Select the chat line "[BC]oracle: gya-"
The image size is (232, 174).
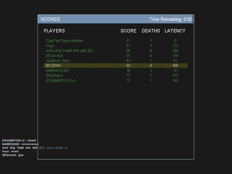tap(13, 155)
